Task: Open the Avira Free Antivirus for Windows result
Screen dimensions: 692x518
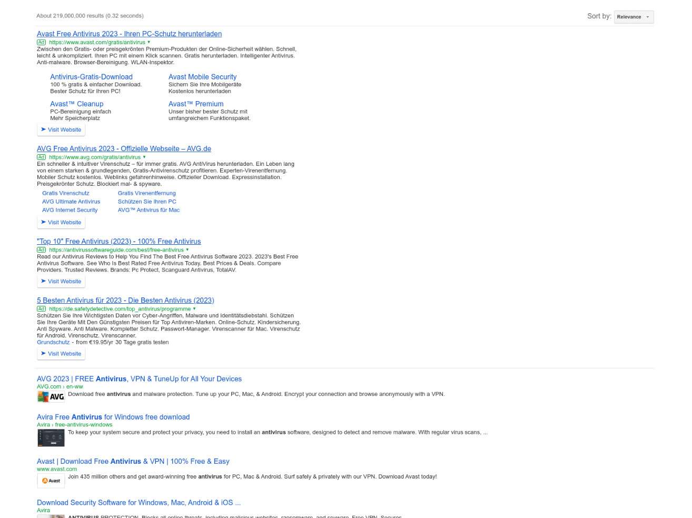Action: tap(113, 417)
